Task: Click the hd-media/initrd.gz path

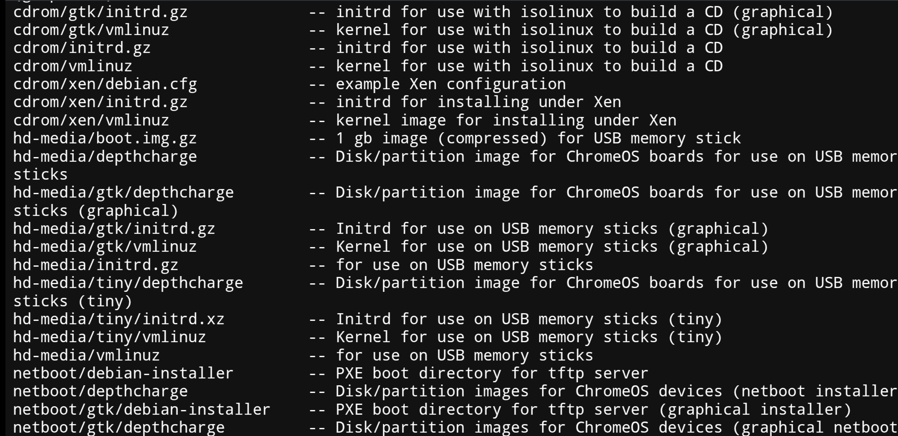Action: 96,265
